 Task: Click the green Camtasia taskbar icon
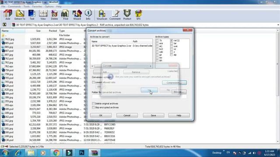(x=69, y=153)
